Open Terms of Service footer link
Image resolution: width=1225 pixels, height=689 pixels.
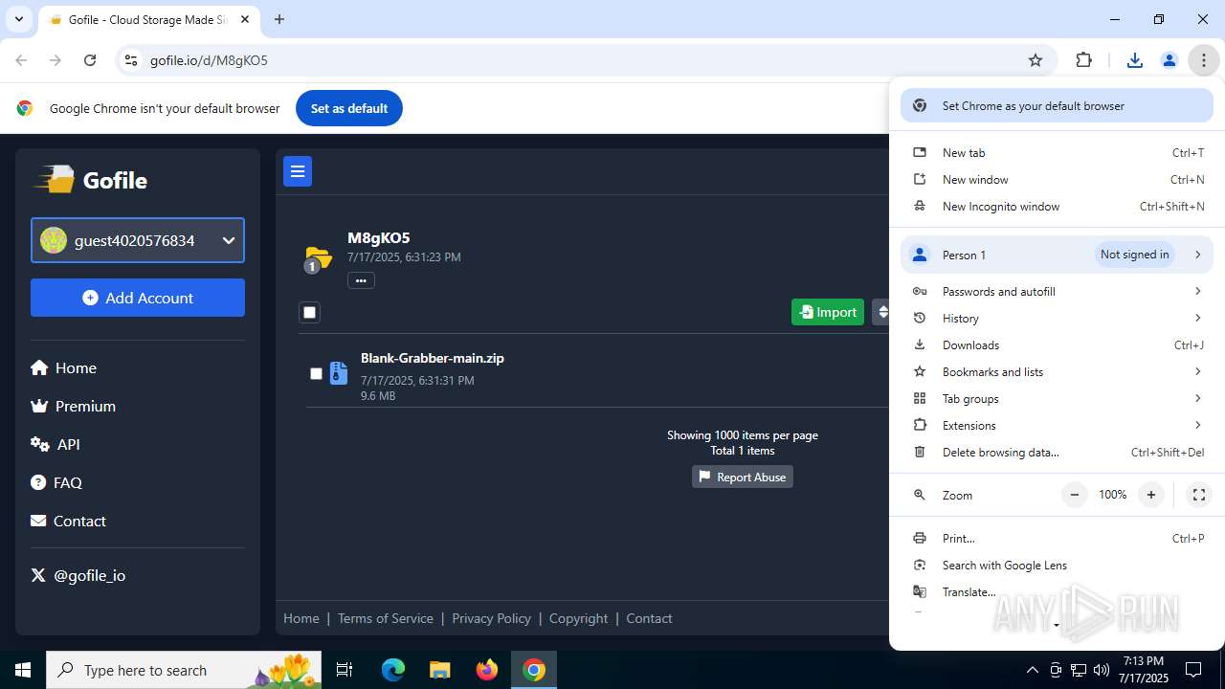tap(386, 618)
